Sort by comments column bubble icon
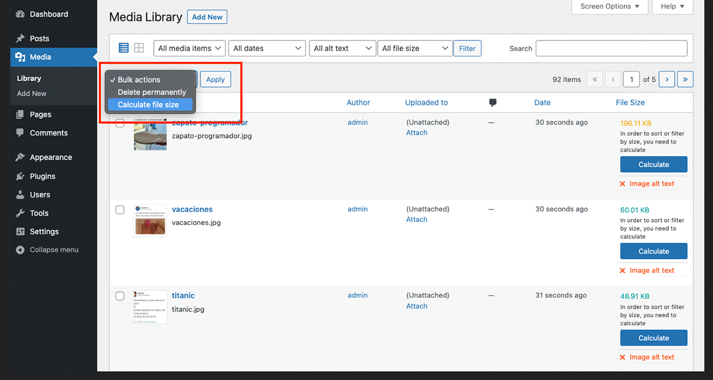713x380 pixels. pyautogui.click(x=493, y=103)
